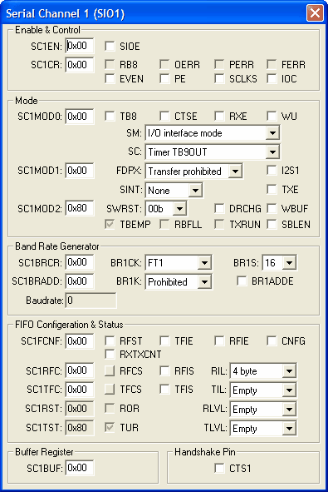Screen dimensions: 328x492
Task: Check the RFIS checkbox
Action: pos(164,371)
